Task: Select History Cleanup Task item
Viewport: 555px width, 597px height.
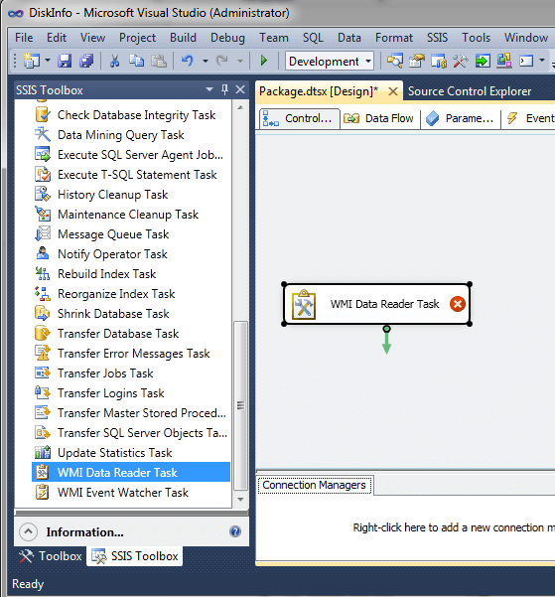Action: [131, 195]
